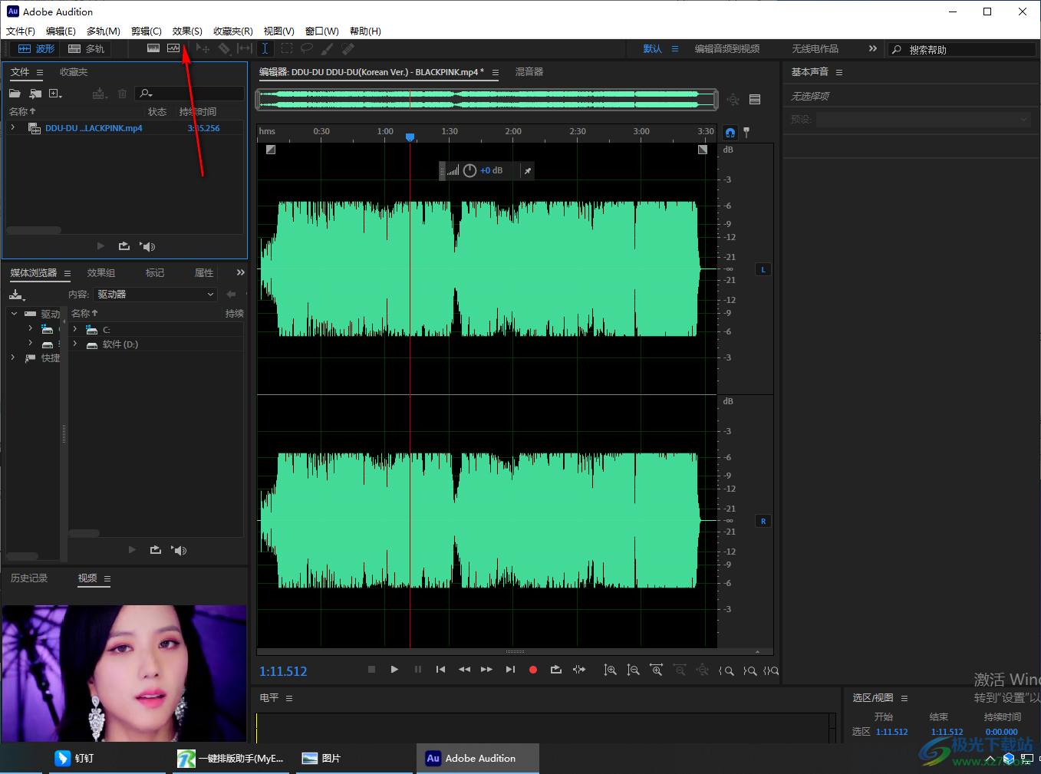1041x774 pixels.
Task: Toggle Loop Playback in the transport
Action: click(x=556, y=670)
